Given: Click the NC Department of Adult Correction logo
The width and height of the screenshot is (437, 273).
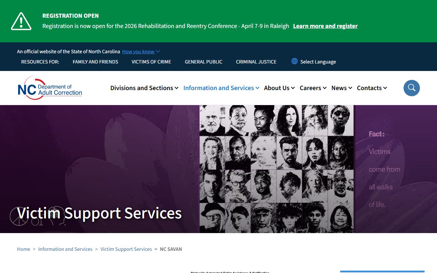Looking at the screenshot, I should click(x=50, y=88).
